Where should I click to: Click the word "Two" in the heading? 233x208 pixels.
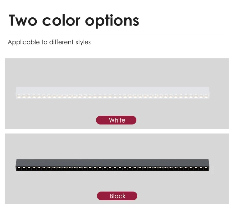tap(23, 20)
